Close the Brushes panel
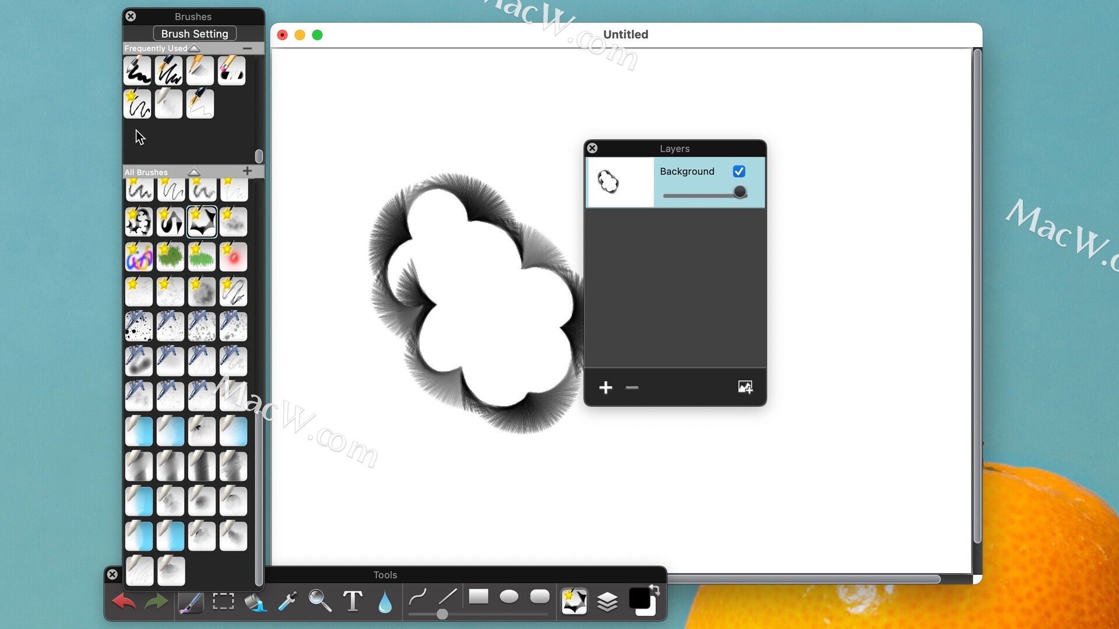This screenshot has width=1119, height=629. tap(131, 16)
